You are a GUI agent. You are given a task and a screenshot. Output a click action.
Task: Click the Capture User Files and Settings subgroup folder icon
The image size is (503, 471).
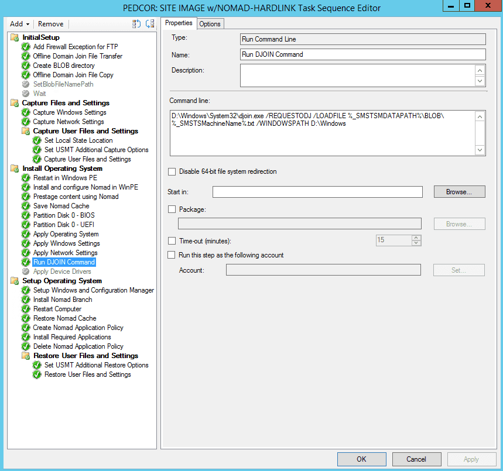point(26,131)
